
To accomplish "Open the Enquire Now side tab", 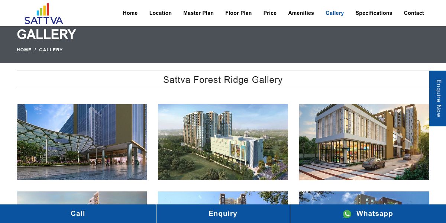I will (438, 98).
